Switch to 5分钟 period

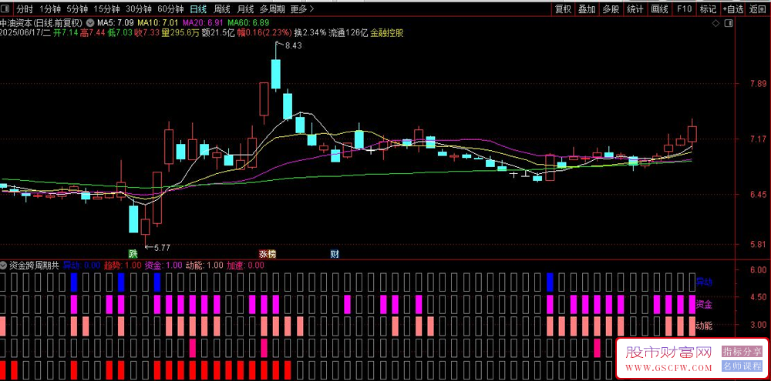point(77,8)
